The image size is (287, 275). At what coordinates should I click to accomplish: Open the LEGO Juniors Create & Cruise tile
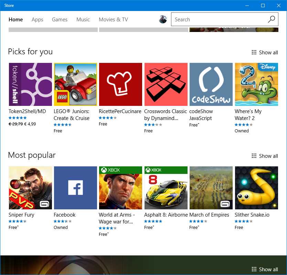click(75, 84)
